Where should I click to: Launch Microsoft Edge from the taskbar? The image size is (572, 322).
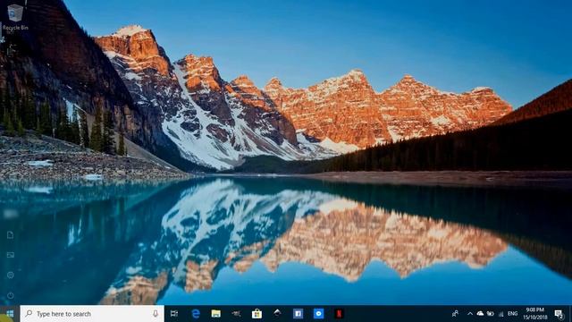pyautogui.click(x=196, y=314)
